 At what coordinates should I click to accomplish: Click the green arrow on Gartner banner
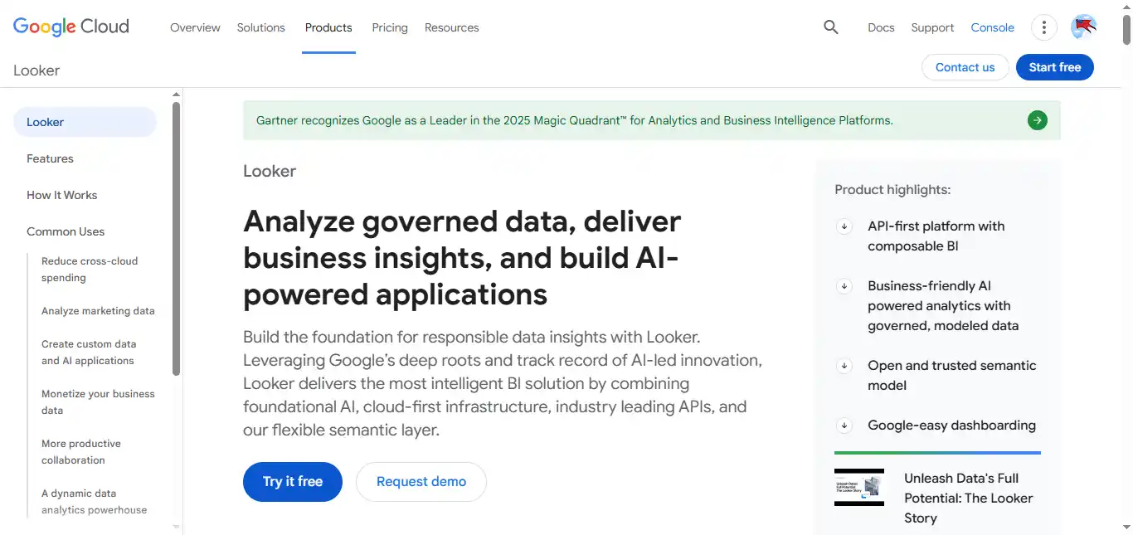click(1037, 120)
